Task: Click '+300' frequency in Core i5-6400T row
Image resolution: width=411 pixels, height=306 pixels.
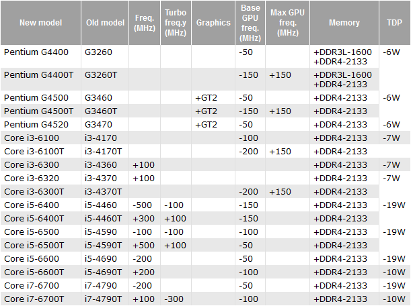Action: click(x=145, y=218)
